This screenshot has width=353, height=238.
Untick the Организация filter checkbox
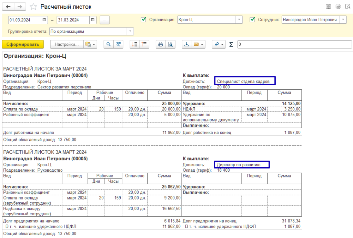pyautogui.click(x=143, y=20)
